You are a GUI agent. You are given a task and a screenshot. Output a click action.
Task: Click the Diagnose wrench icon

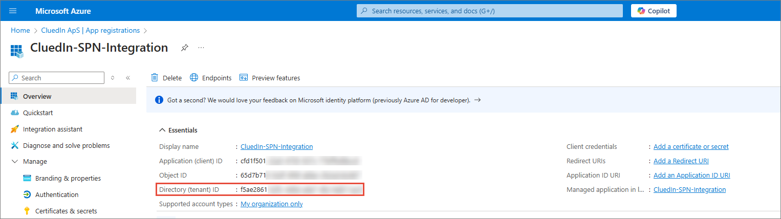click(14, 145)
